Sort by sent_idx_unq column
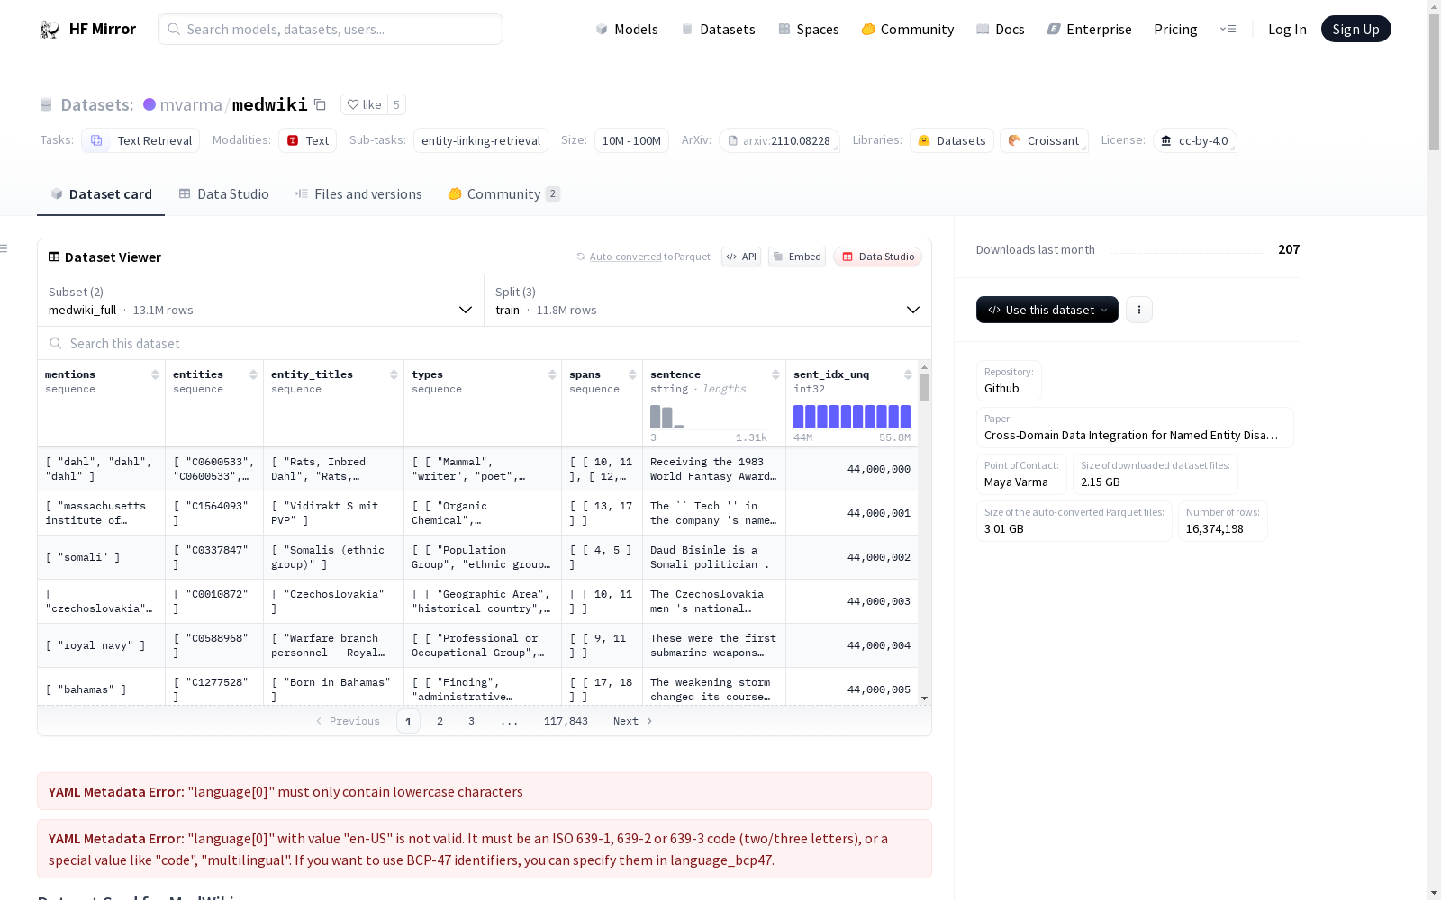 click(x=908, y=374)
